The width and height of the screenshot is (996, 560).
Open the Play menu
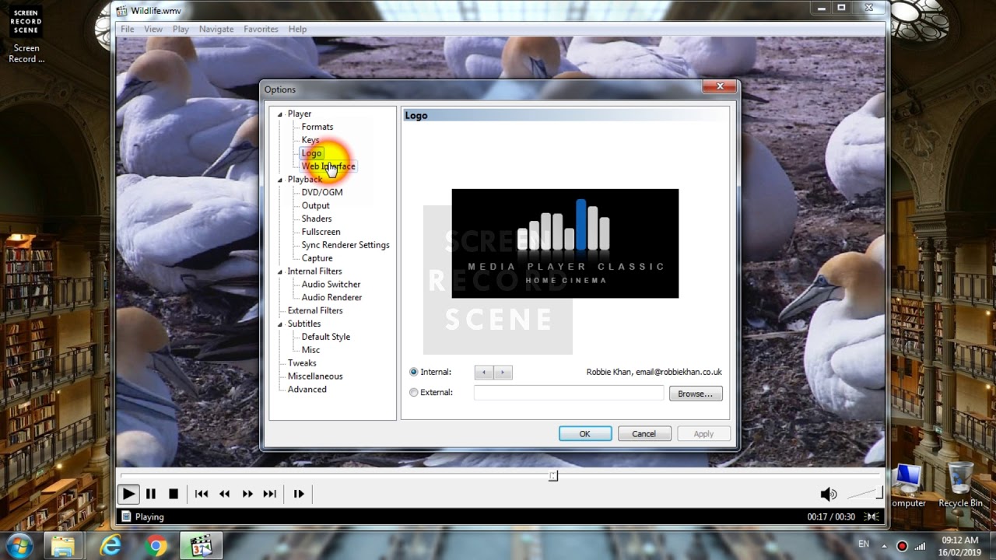[181, 29]
